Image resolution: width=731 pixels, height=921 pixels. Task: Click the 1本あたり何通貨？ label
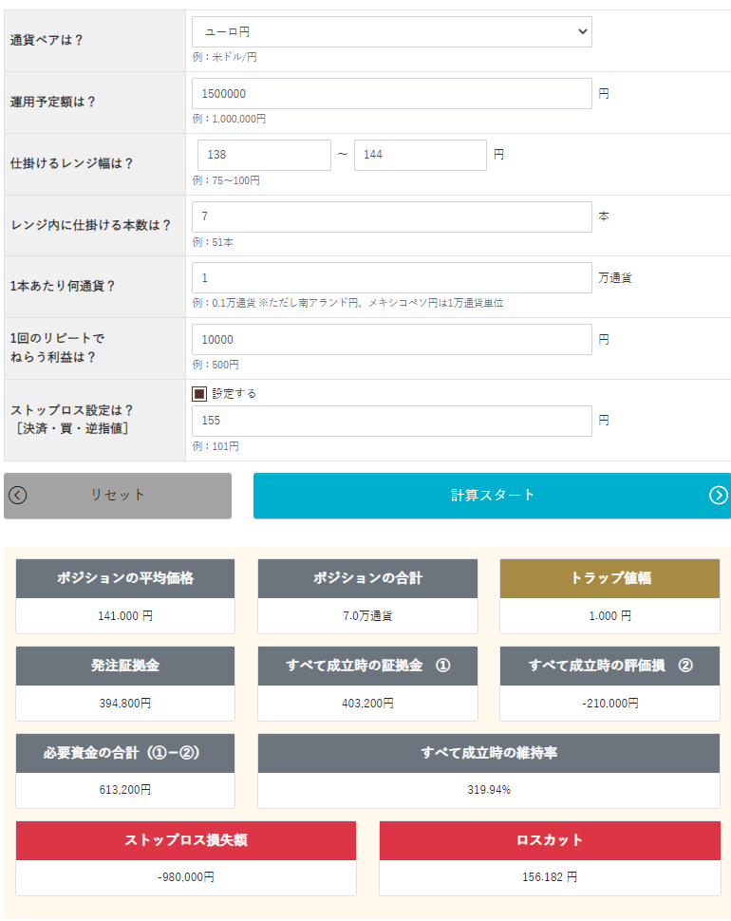pyautogui.click(x=63, y=286)
